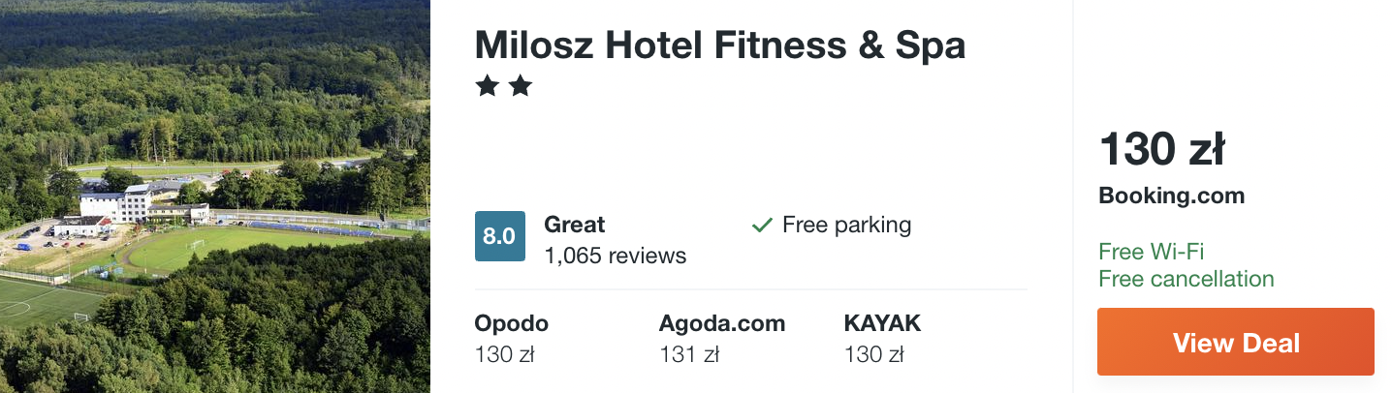Click the 130 zł price under Opodo
Image resolution: width=1392 pixels, height=393 pixels.
505,355
